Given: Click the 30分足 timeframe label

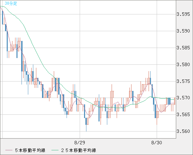Looking at the screenshot, I should pyautogui.click(x=11, y=3).
